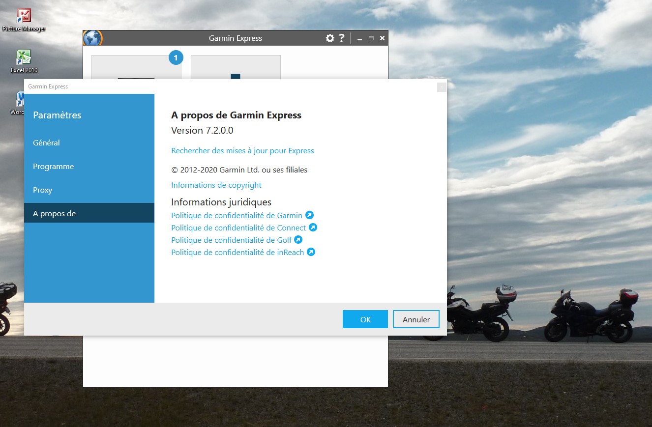
Task: Click the Paramètres sidebar title
Action: click(x=57, y=115)
